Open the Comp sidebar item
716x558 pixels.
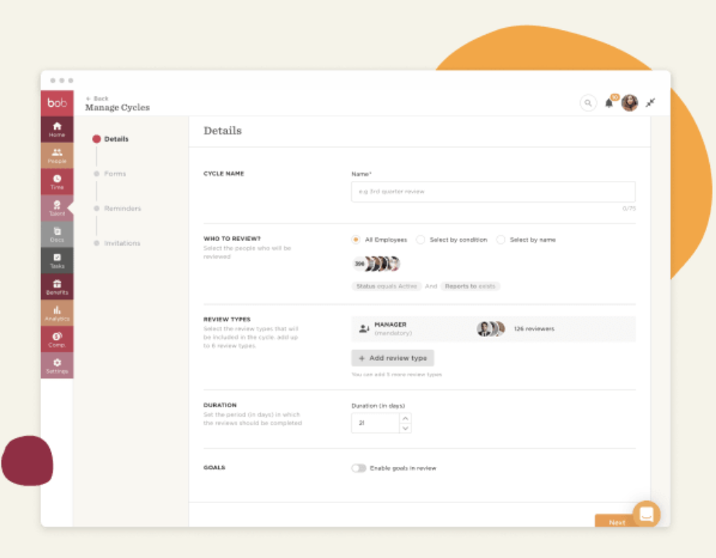pyautogui.click(x=57, y=339)
